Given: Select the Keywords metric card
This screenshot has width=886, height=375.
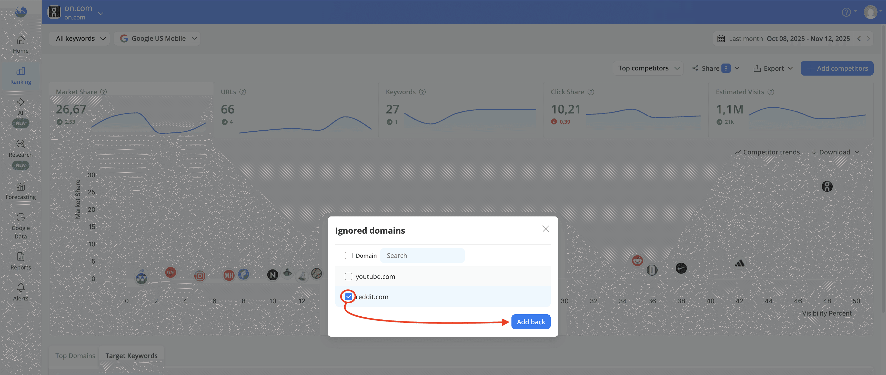Looking at the screenshot, I should click(x=461, y=110).
